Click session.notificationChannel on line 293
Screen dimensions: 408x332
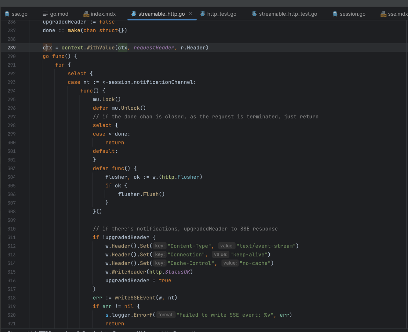tap(151, 82)
